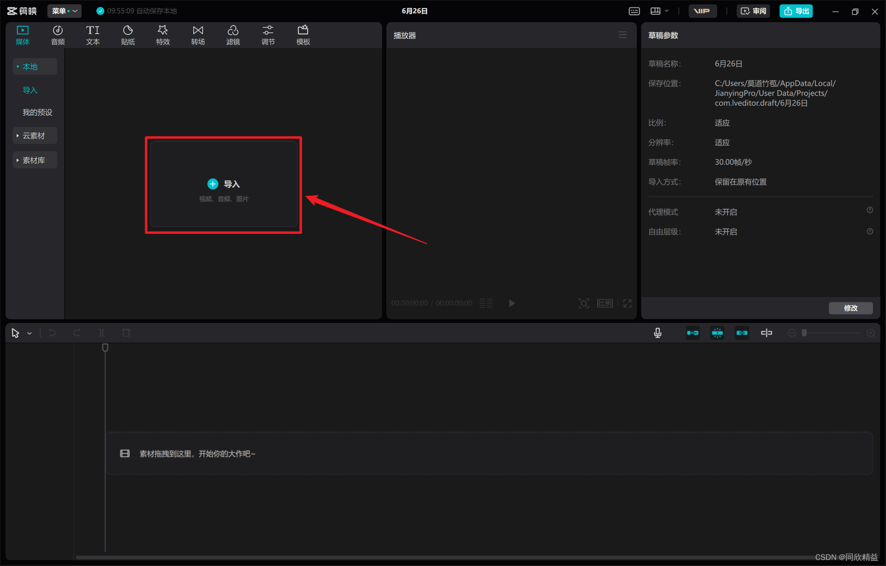
Task: Click the 30.00帧/秒 frame rate value
Action: [733, 162]
